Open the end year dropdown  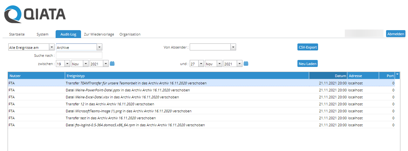[240, 64]
